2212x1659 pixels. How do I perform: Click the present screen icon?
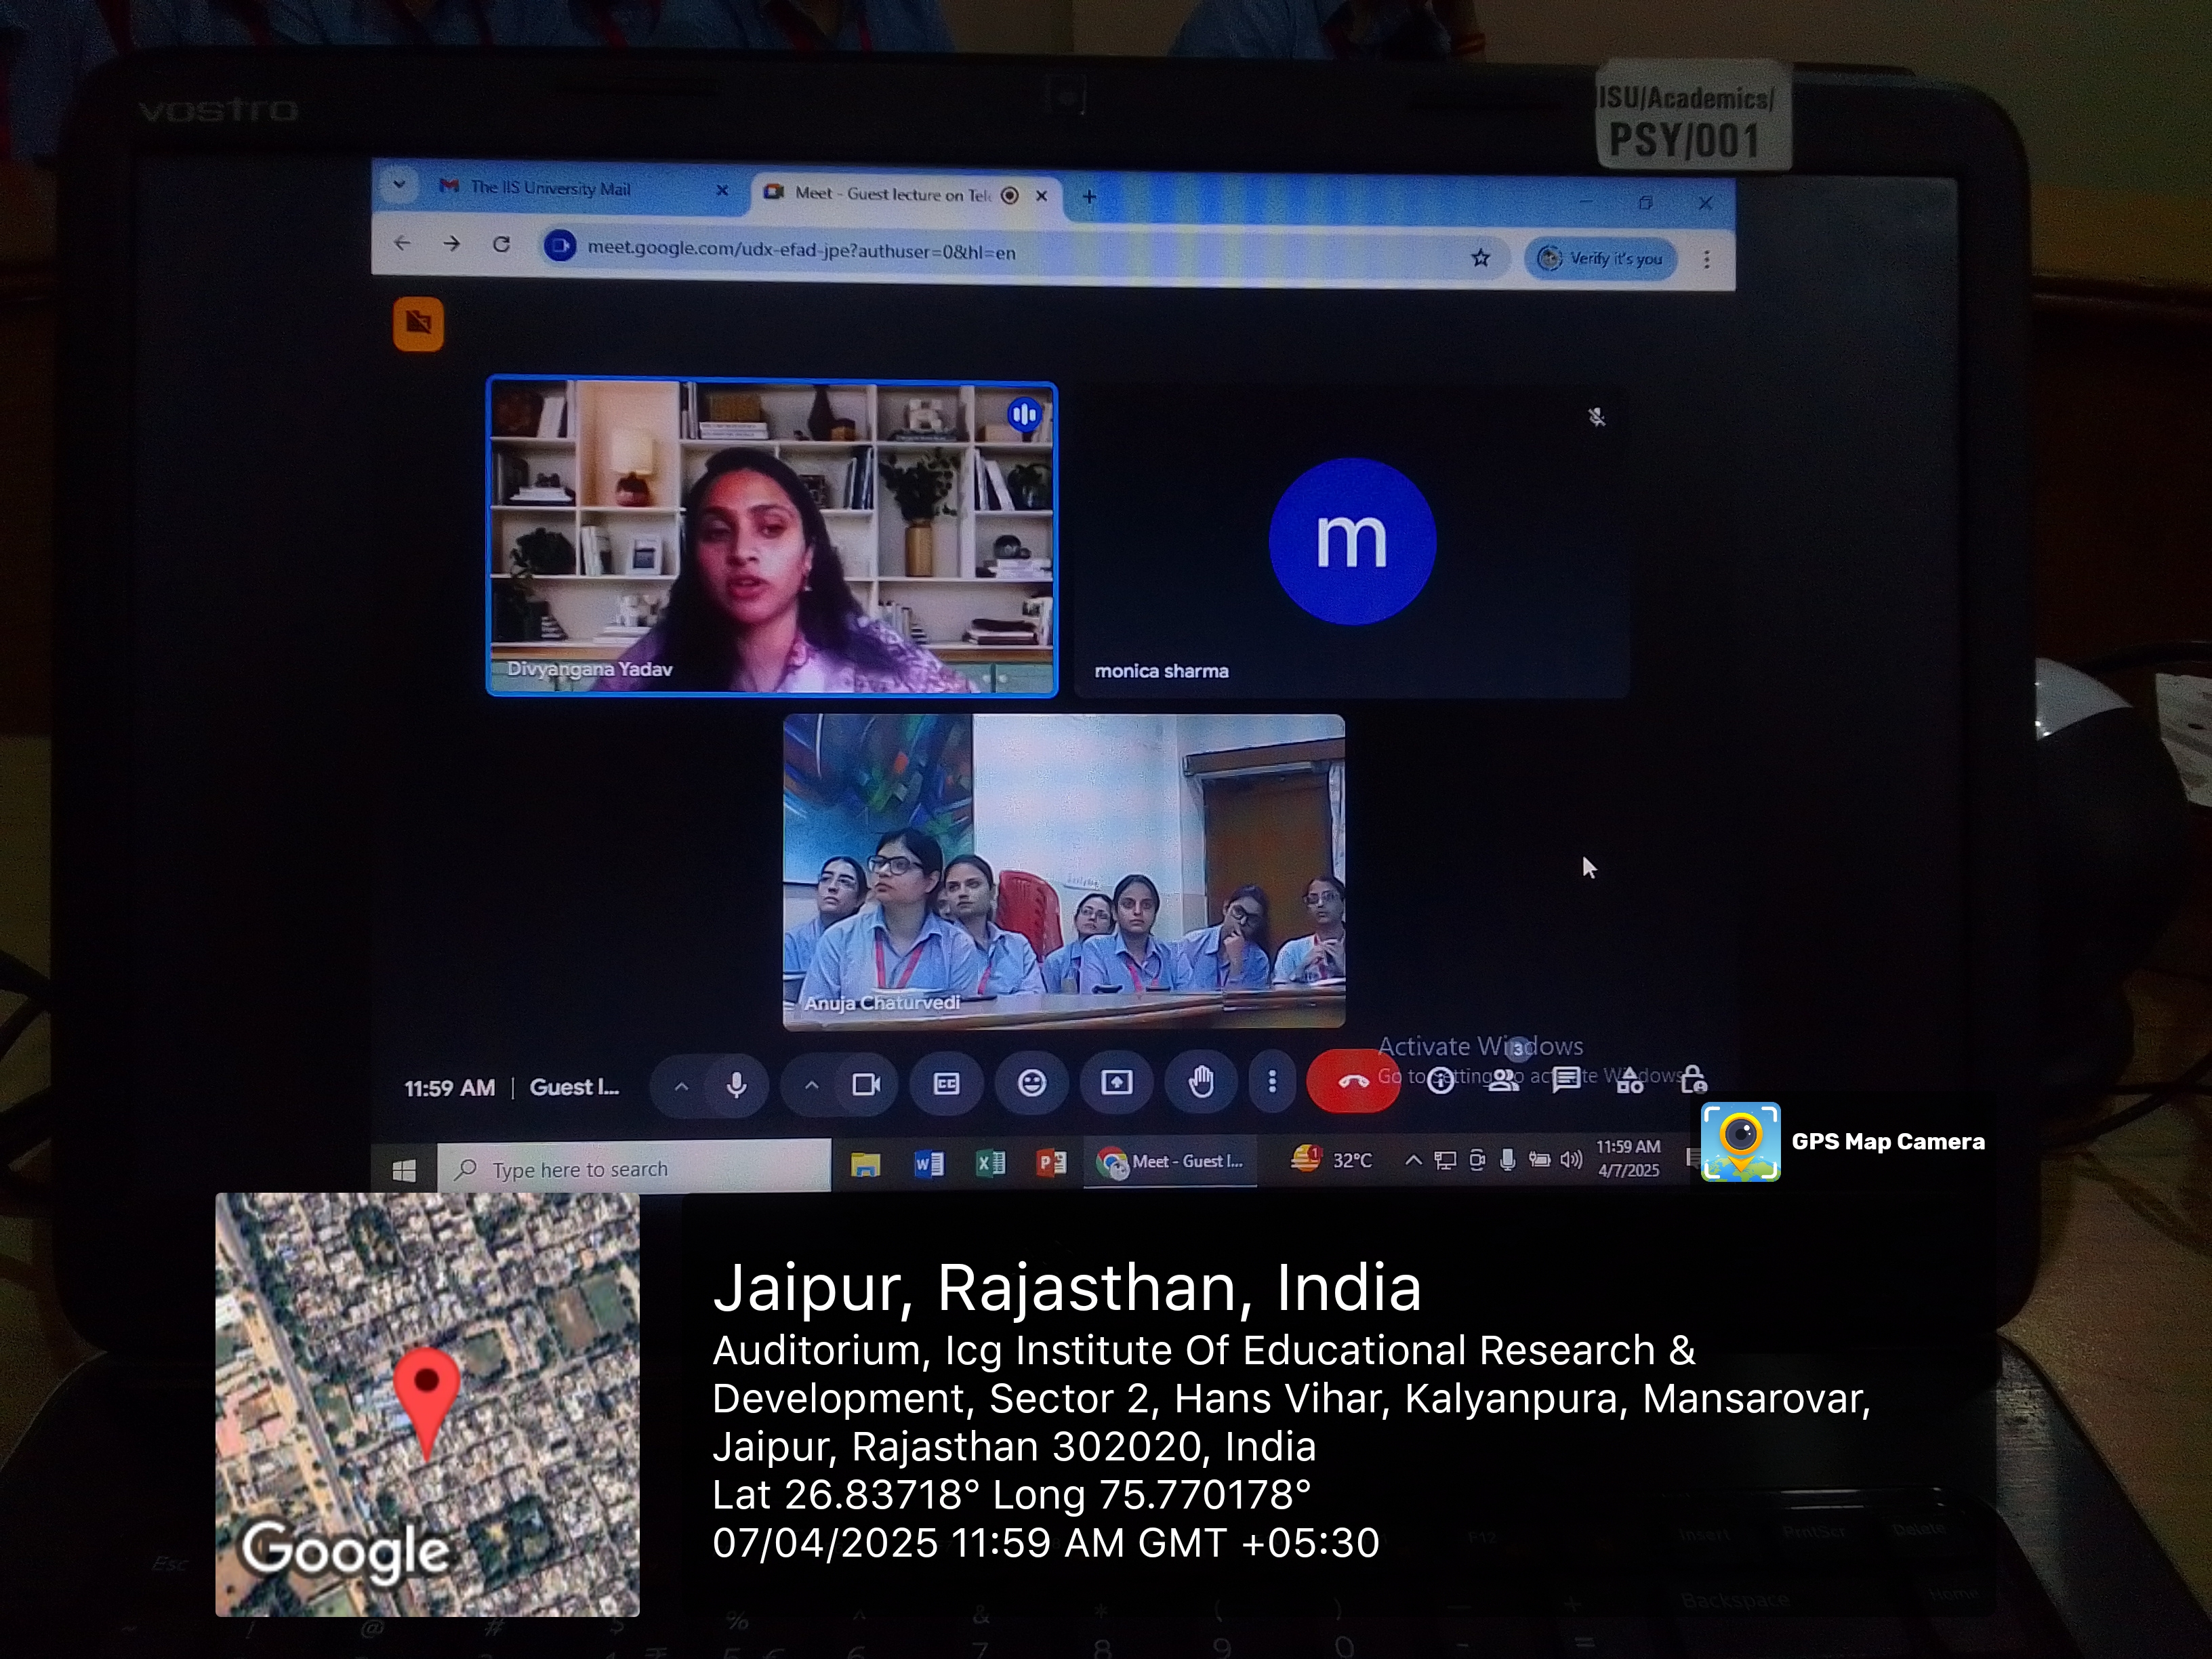coord(1116,1083)
